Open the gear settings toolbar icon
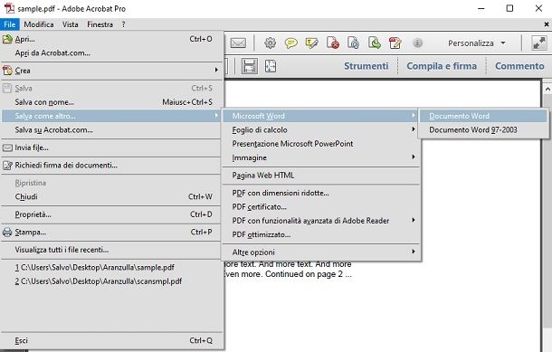The width and height of the screenshot is (552, 352). click(x=270, y=43)
